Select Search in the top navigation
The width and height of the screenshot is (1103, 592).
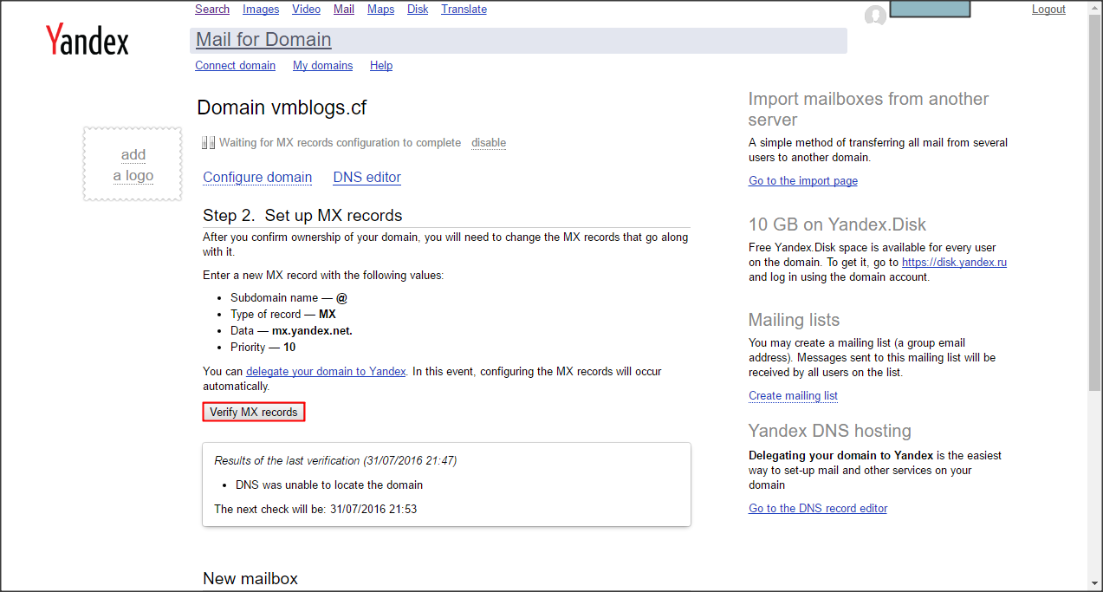click(212, 10)
